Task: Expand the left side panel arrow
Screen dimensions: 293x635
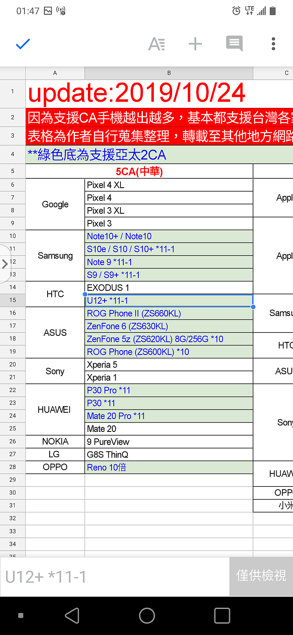Action: coord(5,264)
